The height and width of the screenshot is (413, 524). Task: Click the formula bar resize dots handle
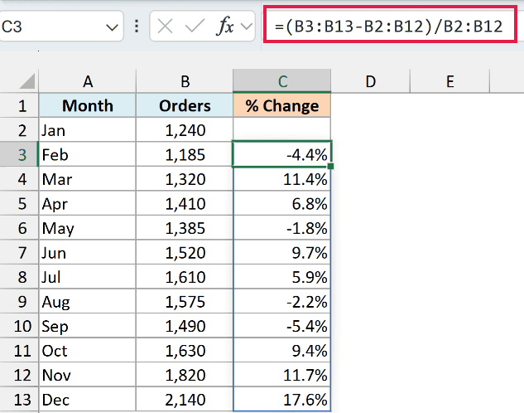pos(137,26)
